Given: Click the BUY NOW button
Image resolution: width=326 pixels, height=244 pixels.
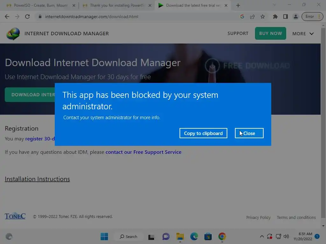Looking at the screenshot, I should [271, 33].
